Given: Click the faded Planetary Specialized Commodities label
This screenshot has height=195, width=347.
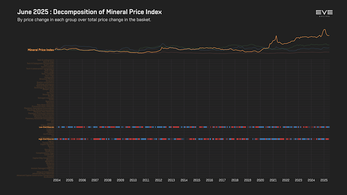Looking at the screenshot, I should [x=39, y=108].
